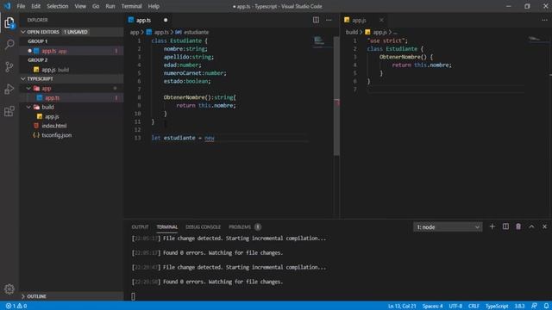Open More Actions for app.js editor group
The image size is (552, 310).
[544, 20]
